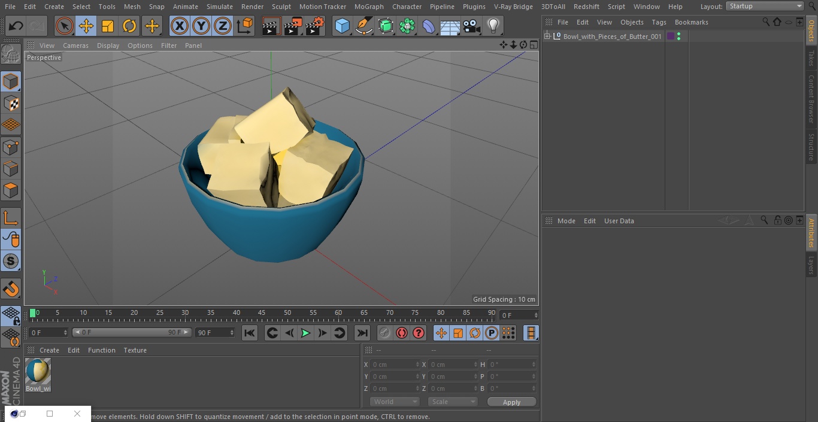Open the Spline pen tool
The image size is (818, 422).
[x=364, y=26]
